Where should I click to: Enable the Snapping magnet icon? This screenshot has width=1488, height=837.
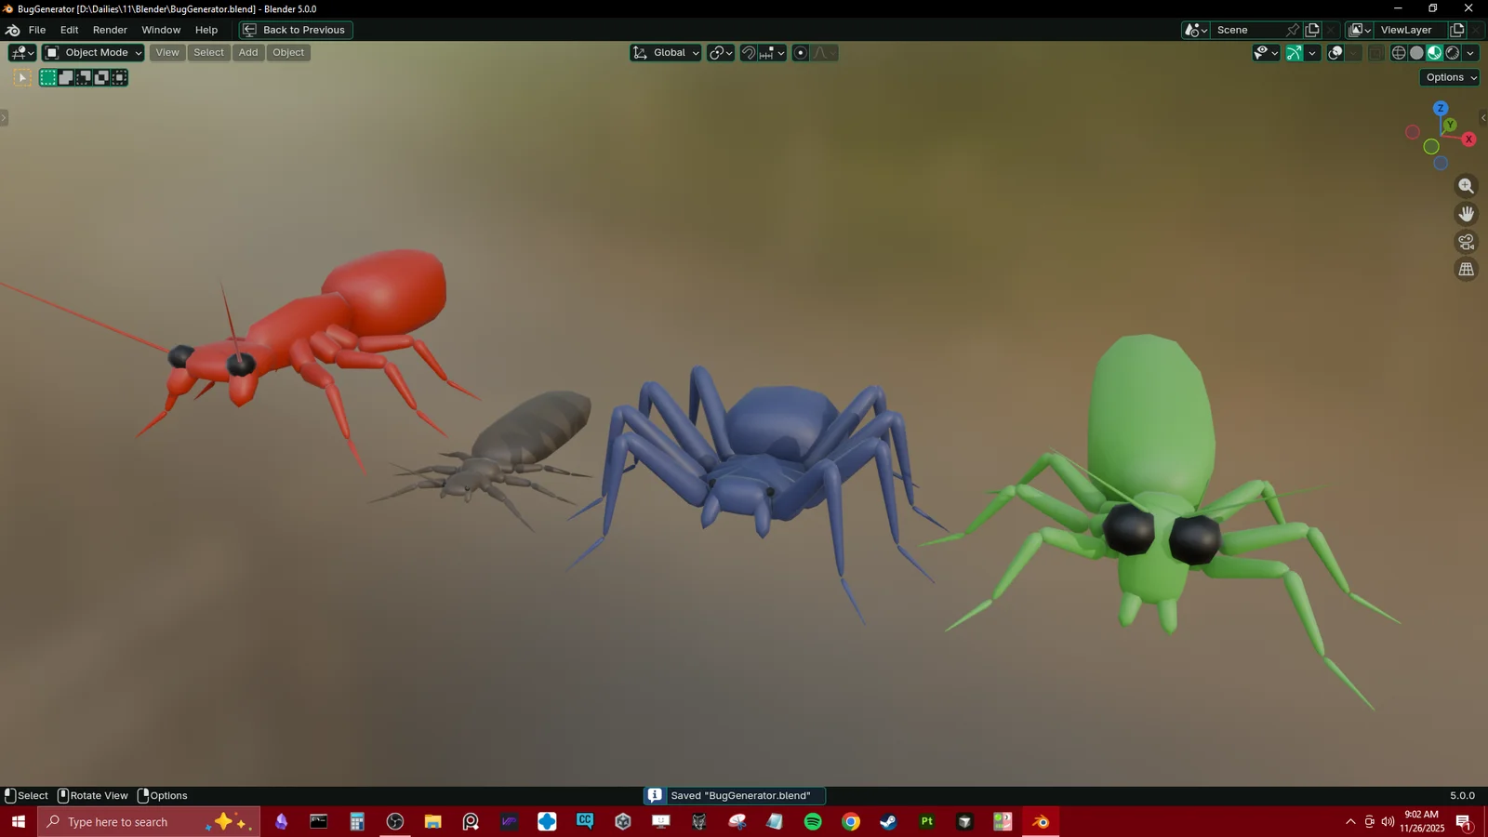click(749, 53)
